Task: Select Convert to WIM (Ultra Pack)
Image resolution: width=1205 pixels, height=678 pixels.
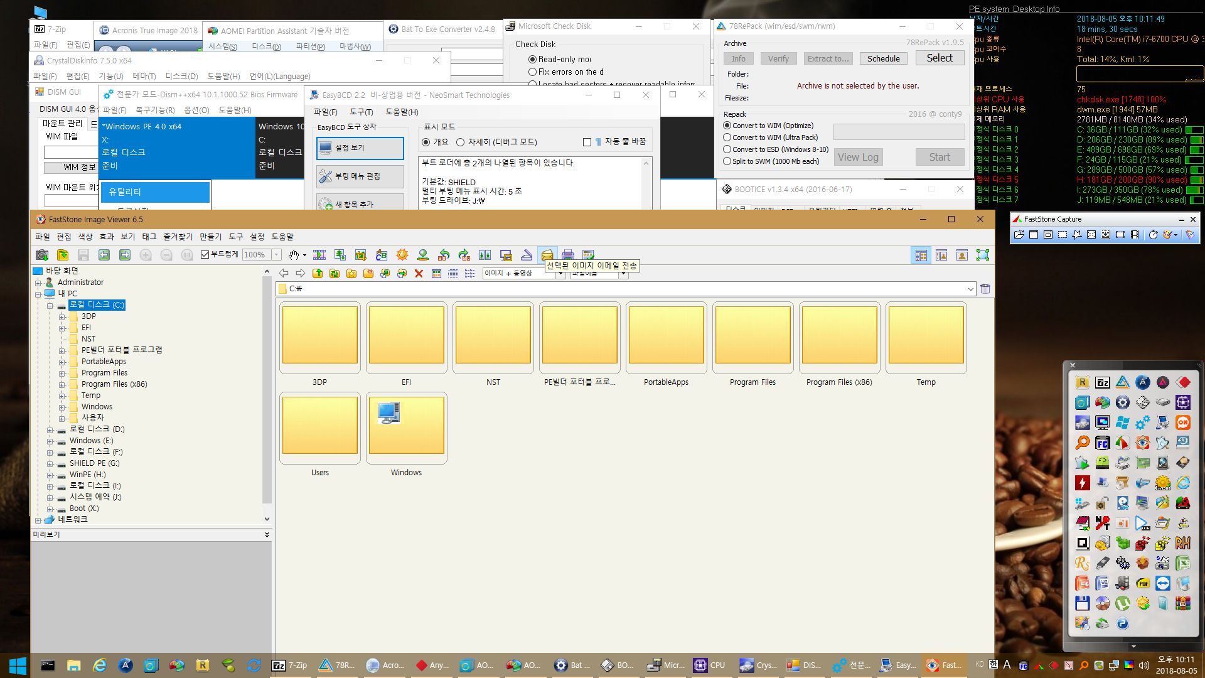Action: coord(727,137)
